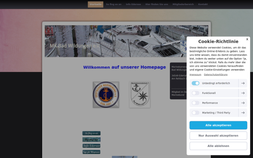Toggle the Unbedingt erforderlich switch

point(195,83)
